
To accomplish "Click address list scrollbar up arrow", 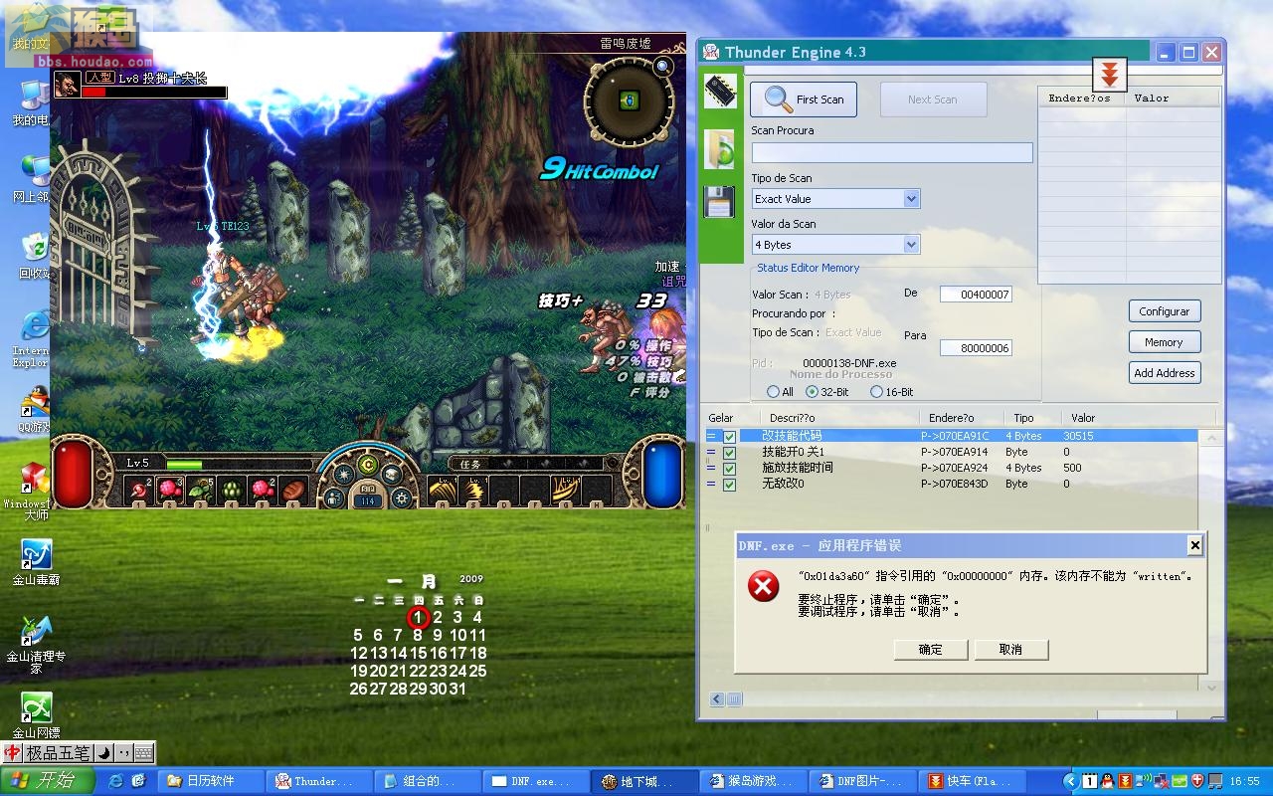I will coord(1211,437).
